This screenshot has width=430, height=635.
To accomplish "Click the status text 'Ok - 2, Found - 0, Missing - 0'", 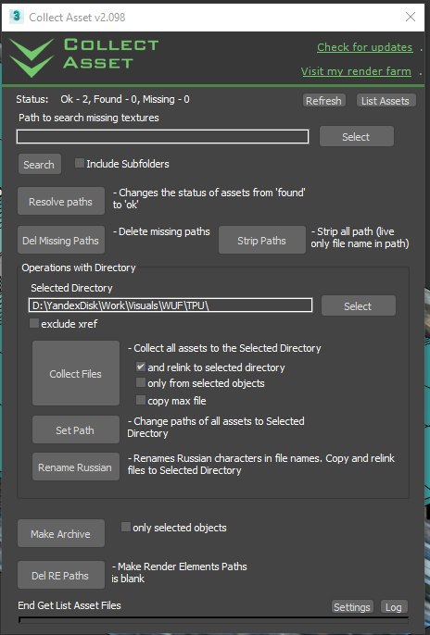I will [x=125, y=99].
